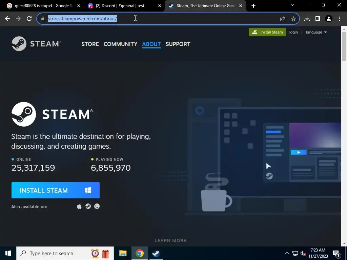This screenshot has width=347, height=260.
Task: Click the browser forward arrow
Action: pos(18,19)
